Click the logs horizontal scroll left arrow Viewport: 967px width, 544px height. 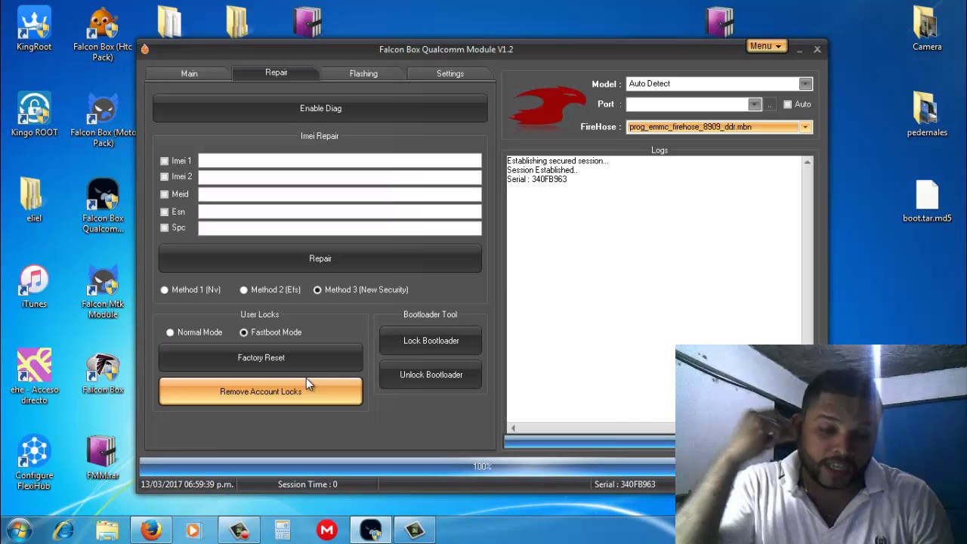pyautogui.click(x=513, y=428)
